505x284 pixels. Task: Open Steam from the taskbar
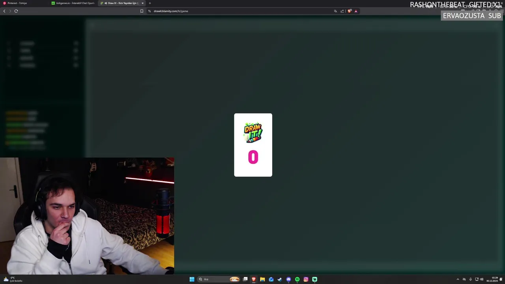[x=280, y=279]
